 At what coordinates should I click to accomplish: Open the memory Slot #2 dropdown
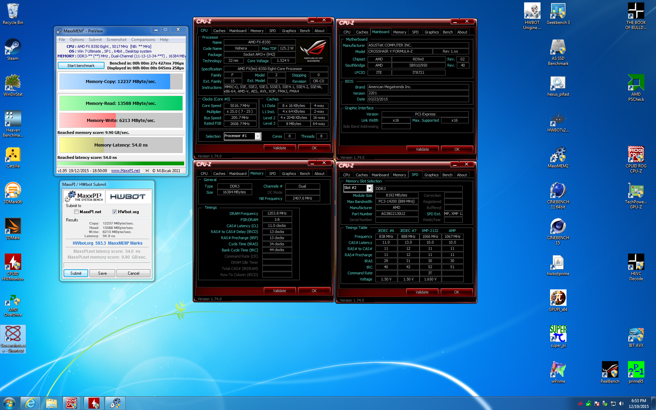coord(369,188)
